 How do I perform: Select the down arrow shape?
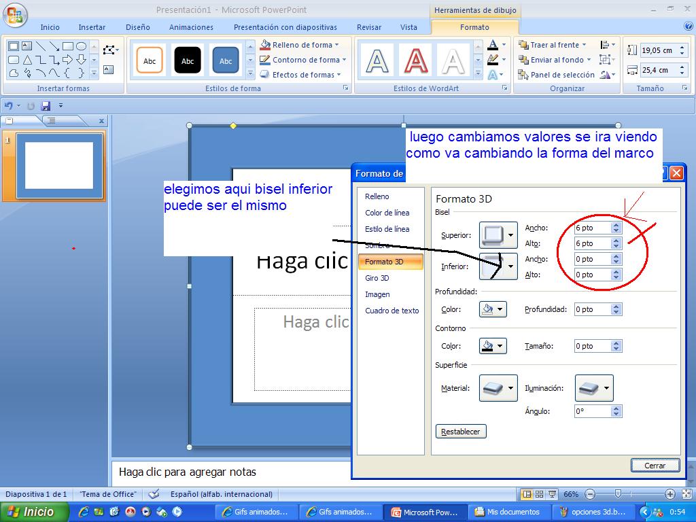click(x=82, y=60)
